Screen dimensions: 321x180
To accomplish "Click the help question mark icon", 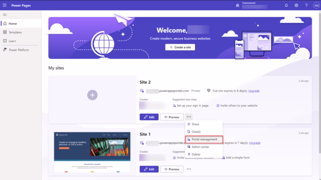I will click(306, 5).
